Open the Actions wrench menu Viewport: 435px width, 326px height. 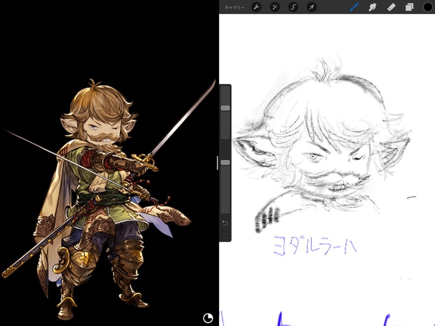click(256, 7)
